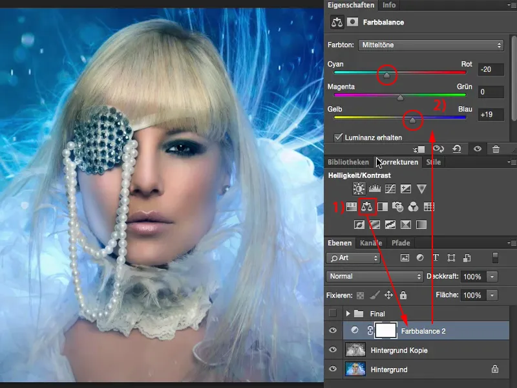Viewport: 517px width, 388px height.
Task: Add a Posterize adjustment layer
Action: [x=375, y=224]
